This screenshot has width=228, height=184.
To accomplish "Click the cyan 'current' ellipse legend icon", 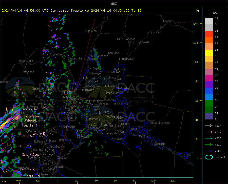I will [x=209, y=157].
